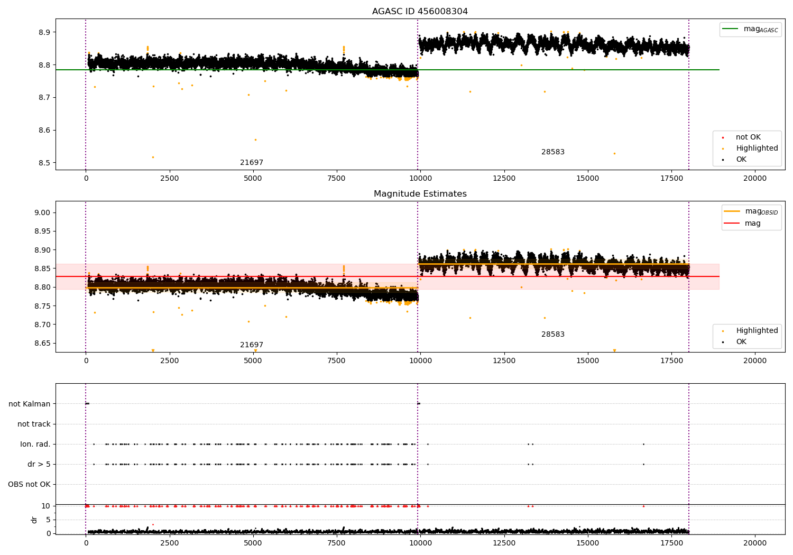Click the 8.85 y-axis tick label
Viewport: 793px width, 555px height.
(x=42, y=269)
